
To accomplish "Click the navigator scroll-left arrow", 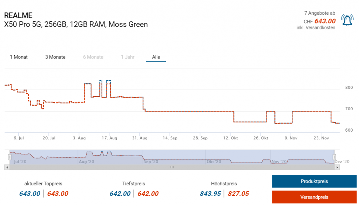I will 6,167.
